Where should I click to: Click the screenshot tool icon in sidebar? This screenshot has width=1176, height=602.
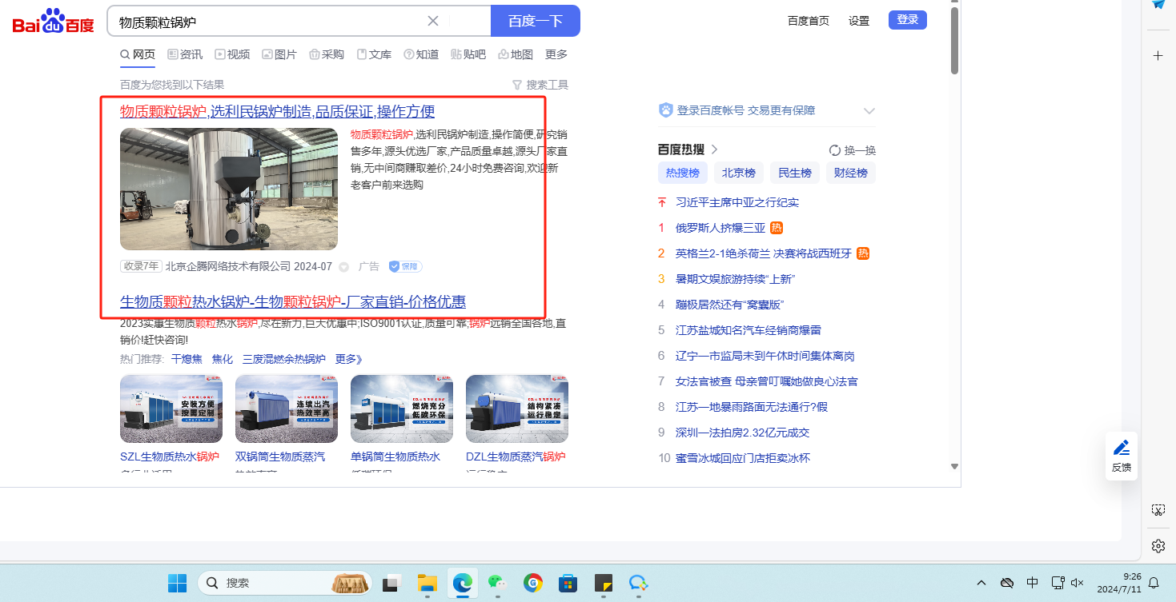coord(1158,510)
